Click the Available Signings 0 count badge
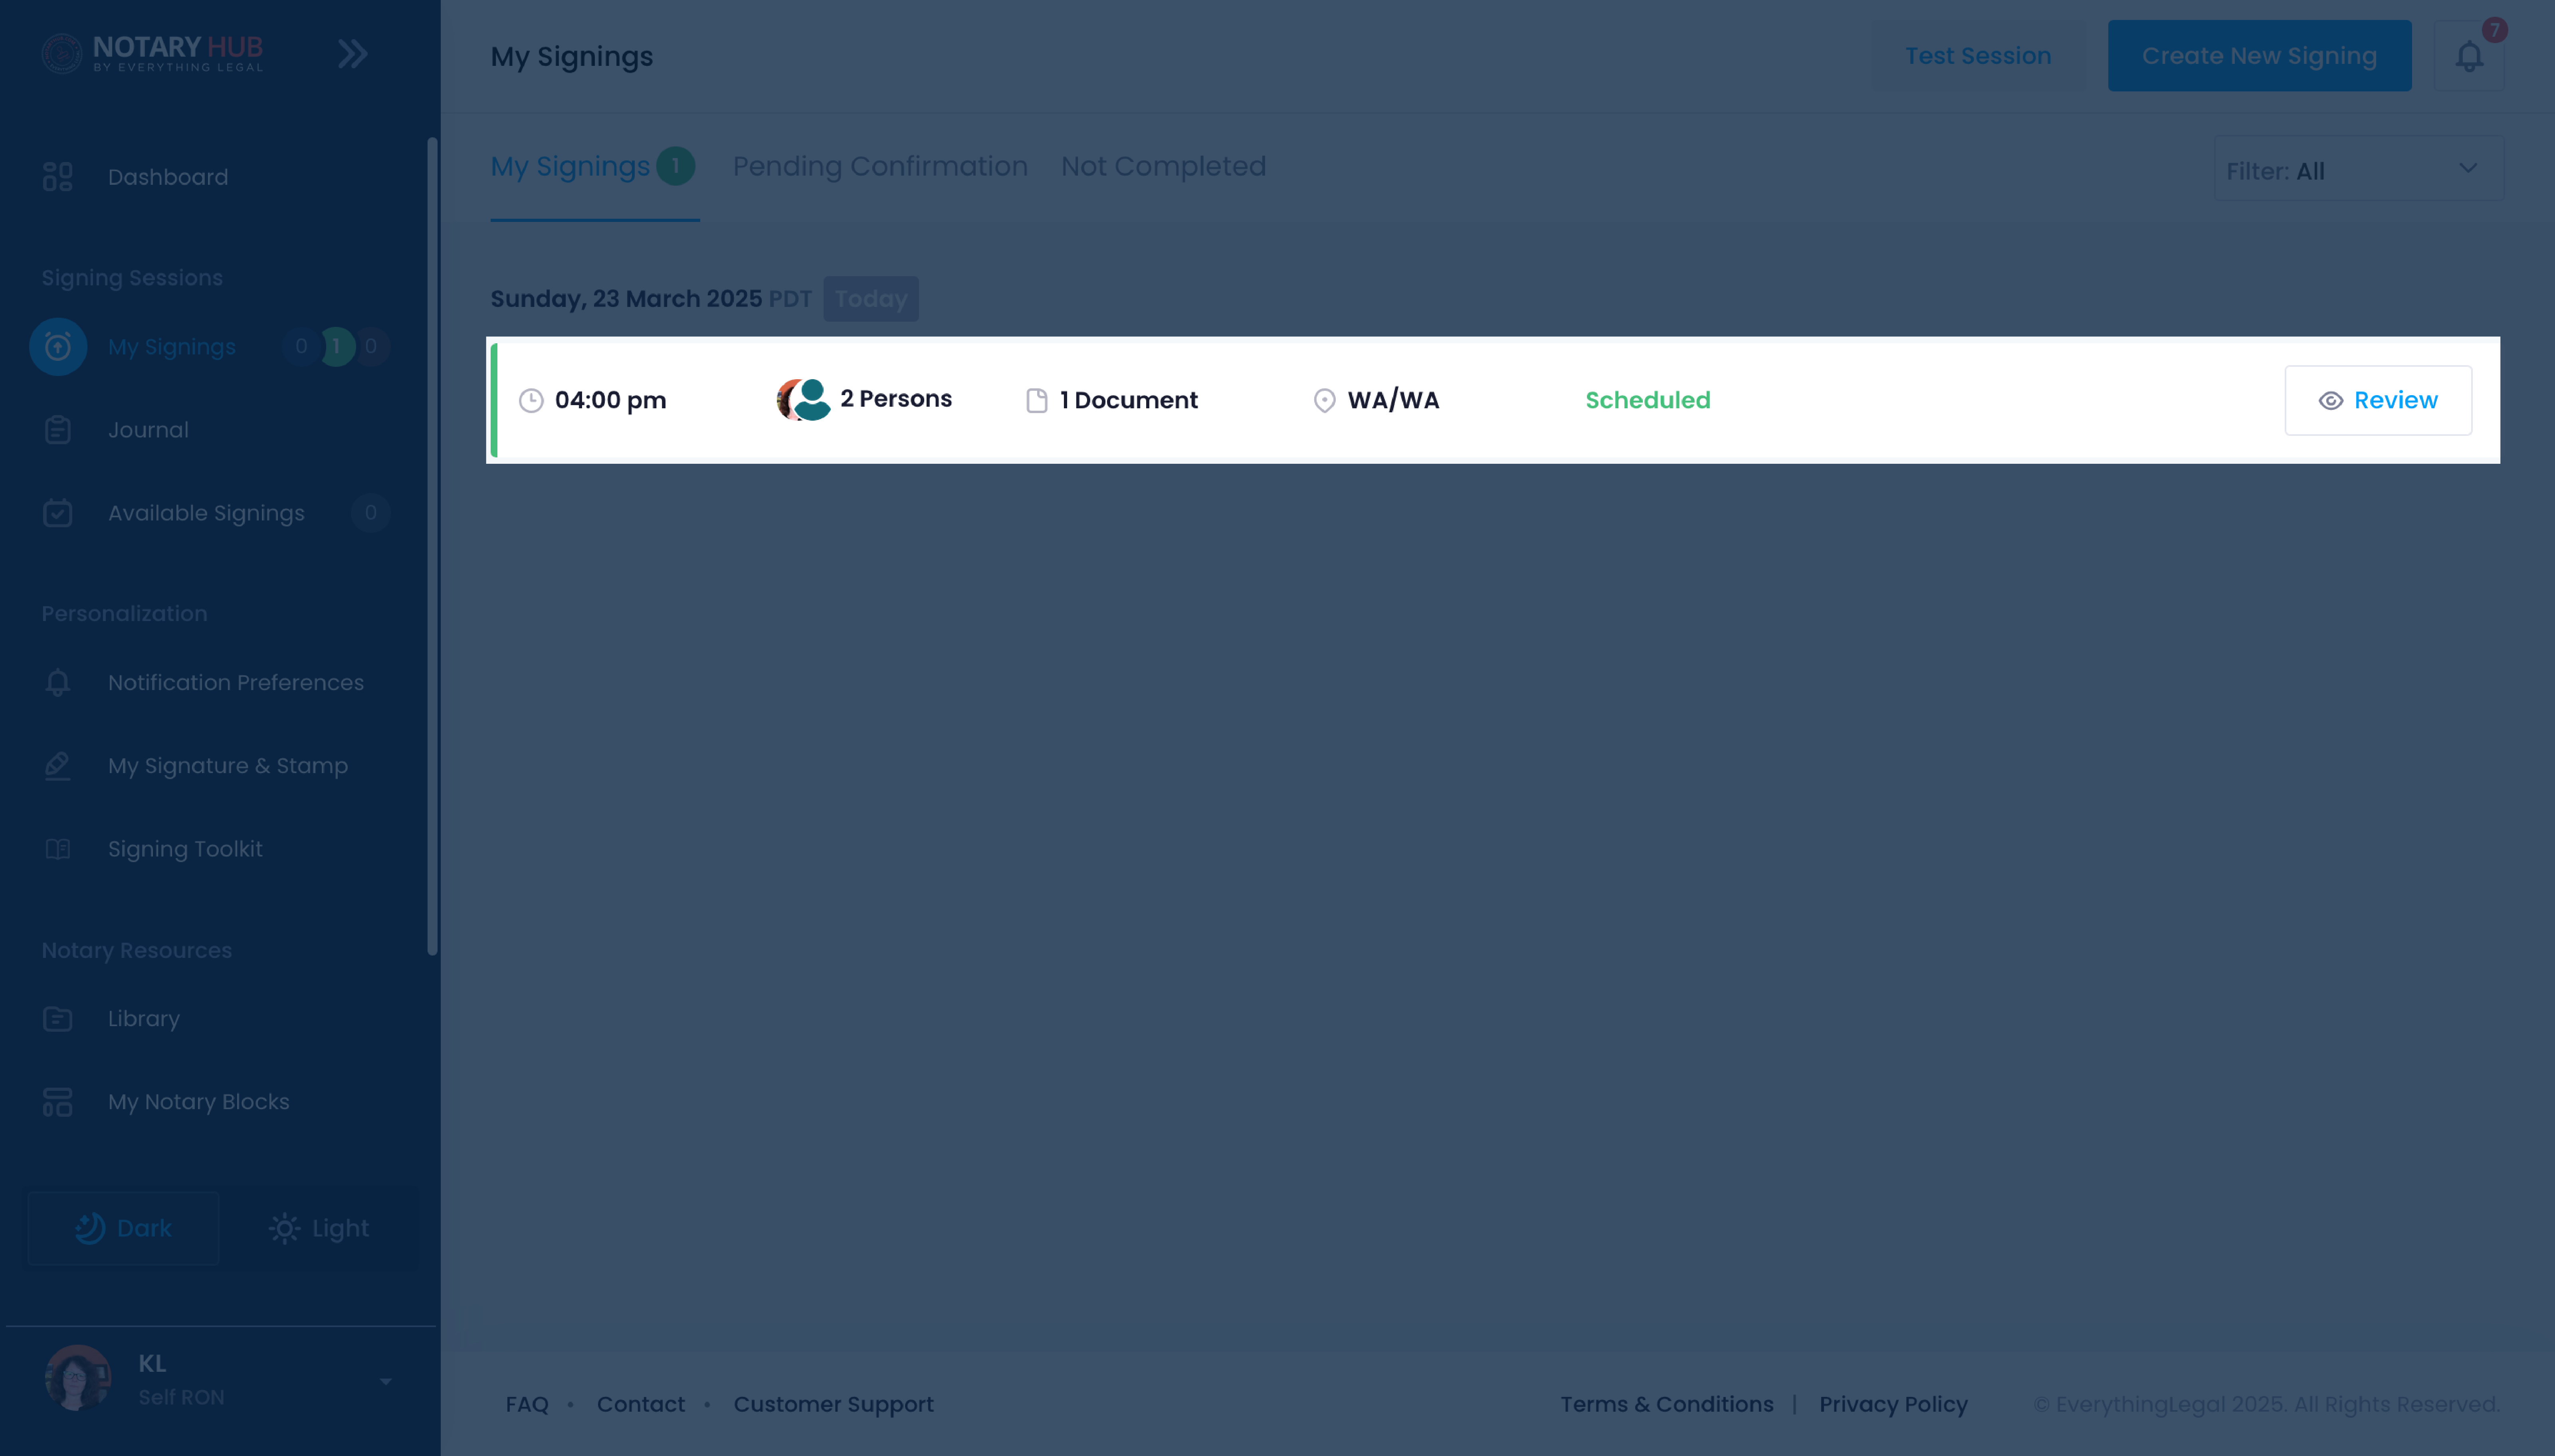The image size is (2555, 1456). 370,513
